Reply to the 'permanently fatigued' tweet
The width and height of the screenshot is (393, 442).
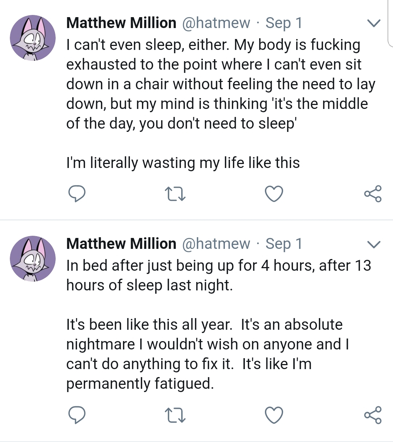click(77, 415)
